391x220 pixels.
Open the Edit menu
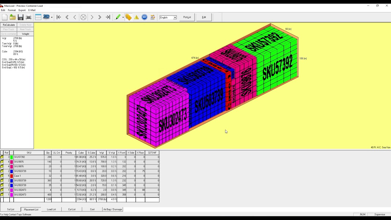(x=3, y=10)
